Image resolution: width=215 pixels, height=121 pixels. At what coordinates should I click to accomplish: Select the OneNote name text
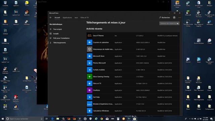[96, 90]
